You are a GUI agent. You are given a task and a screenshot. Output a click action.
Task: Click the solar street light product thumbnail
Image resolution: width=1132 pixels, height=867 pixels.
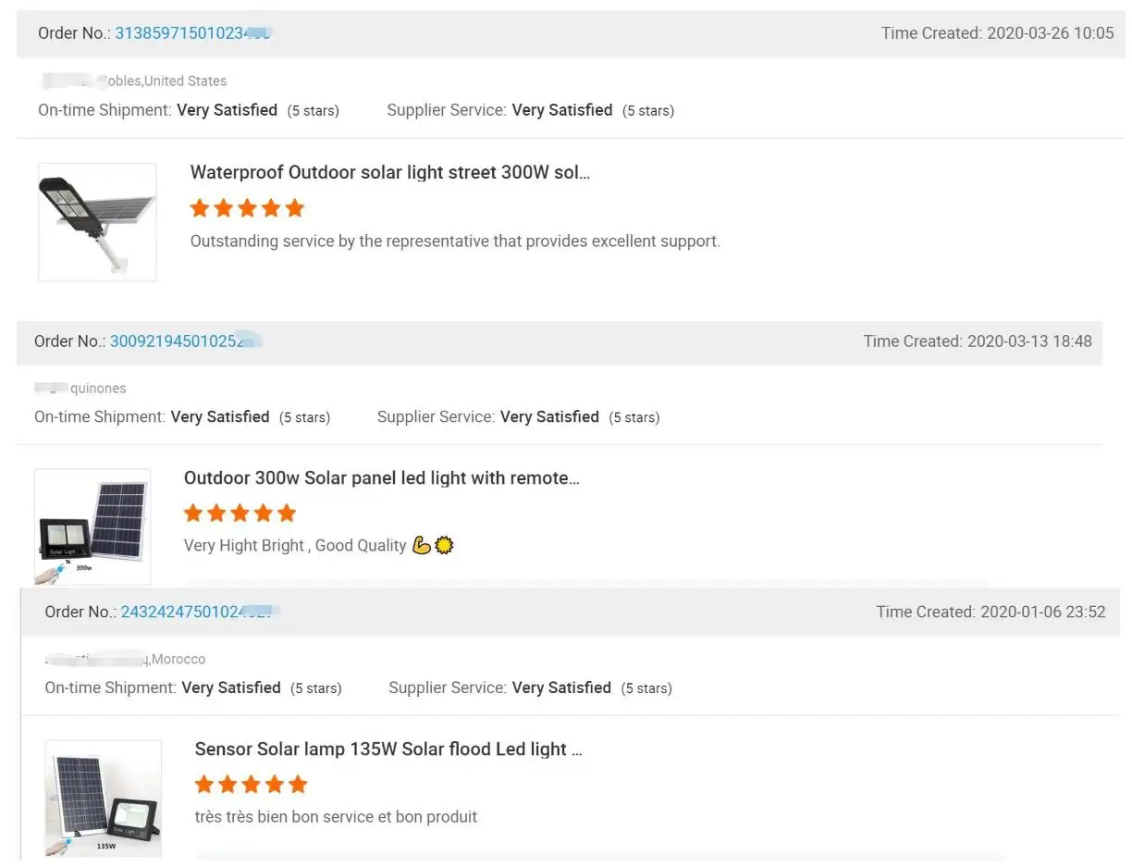(97, 222)
